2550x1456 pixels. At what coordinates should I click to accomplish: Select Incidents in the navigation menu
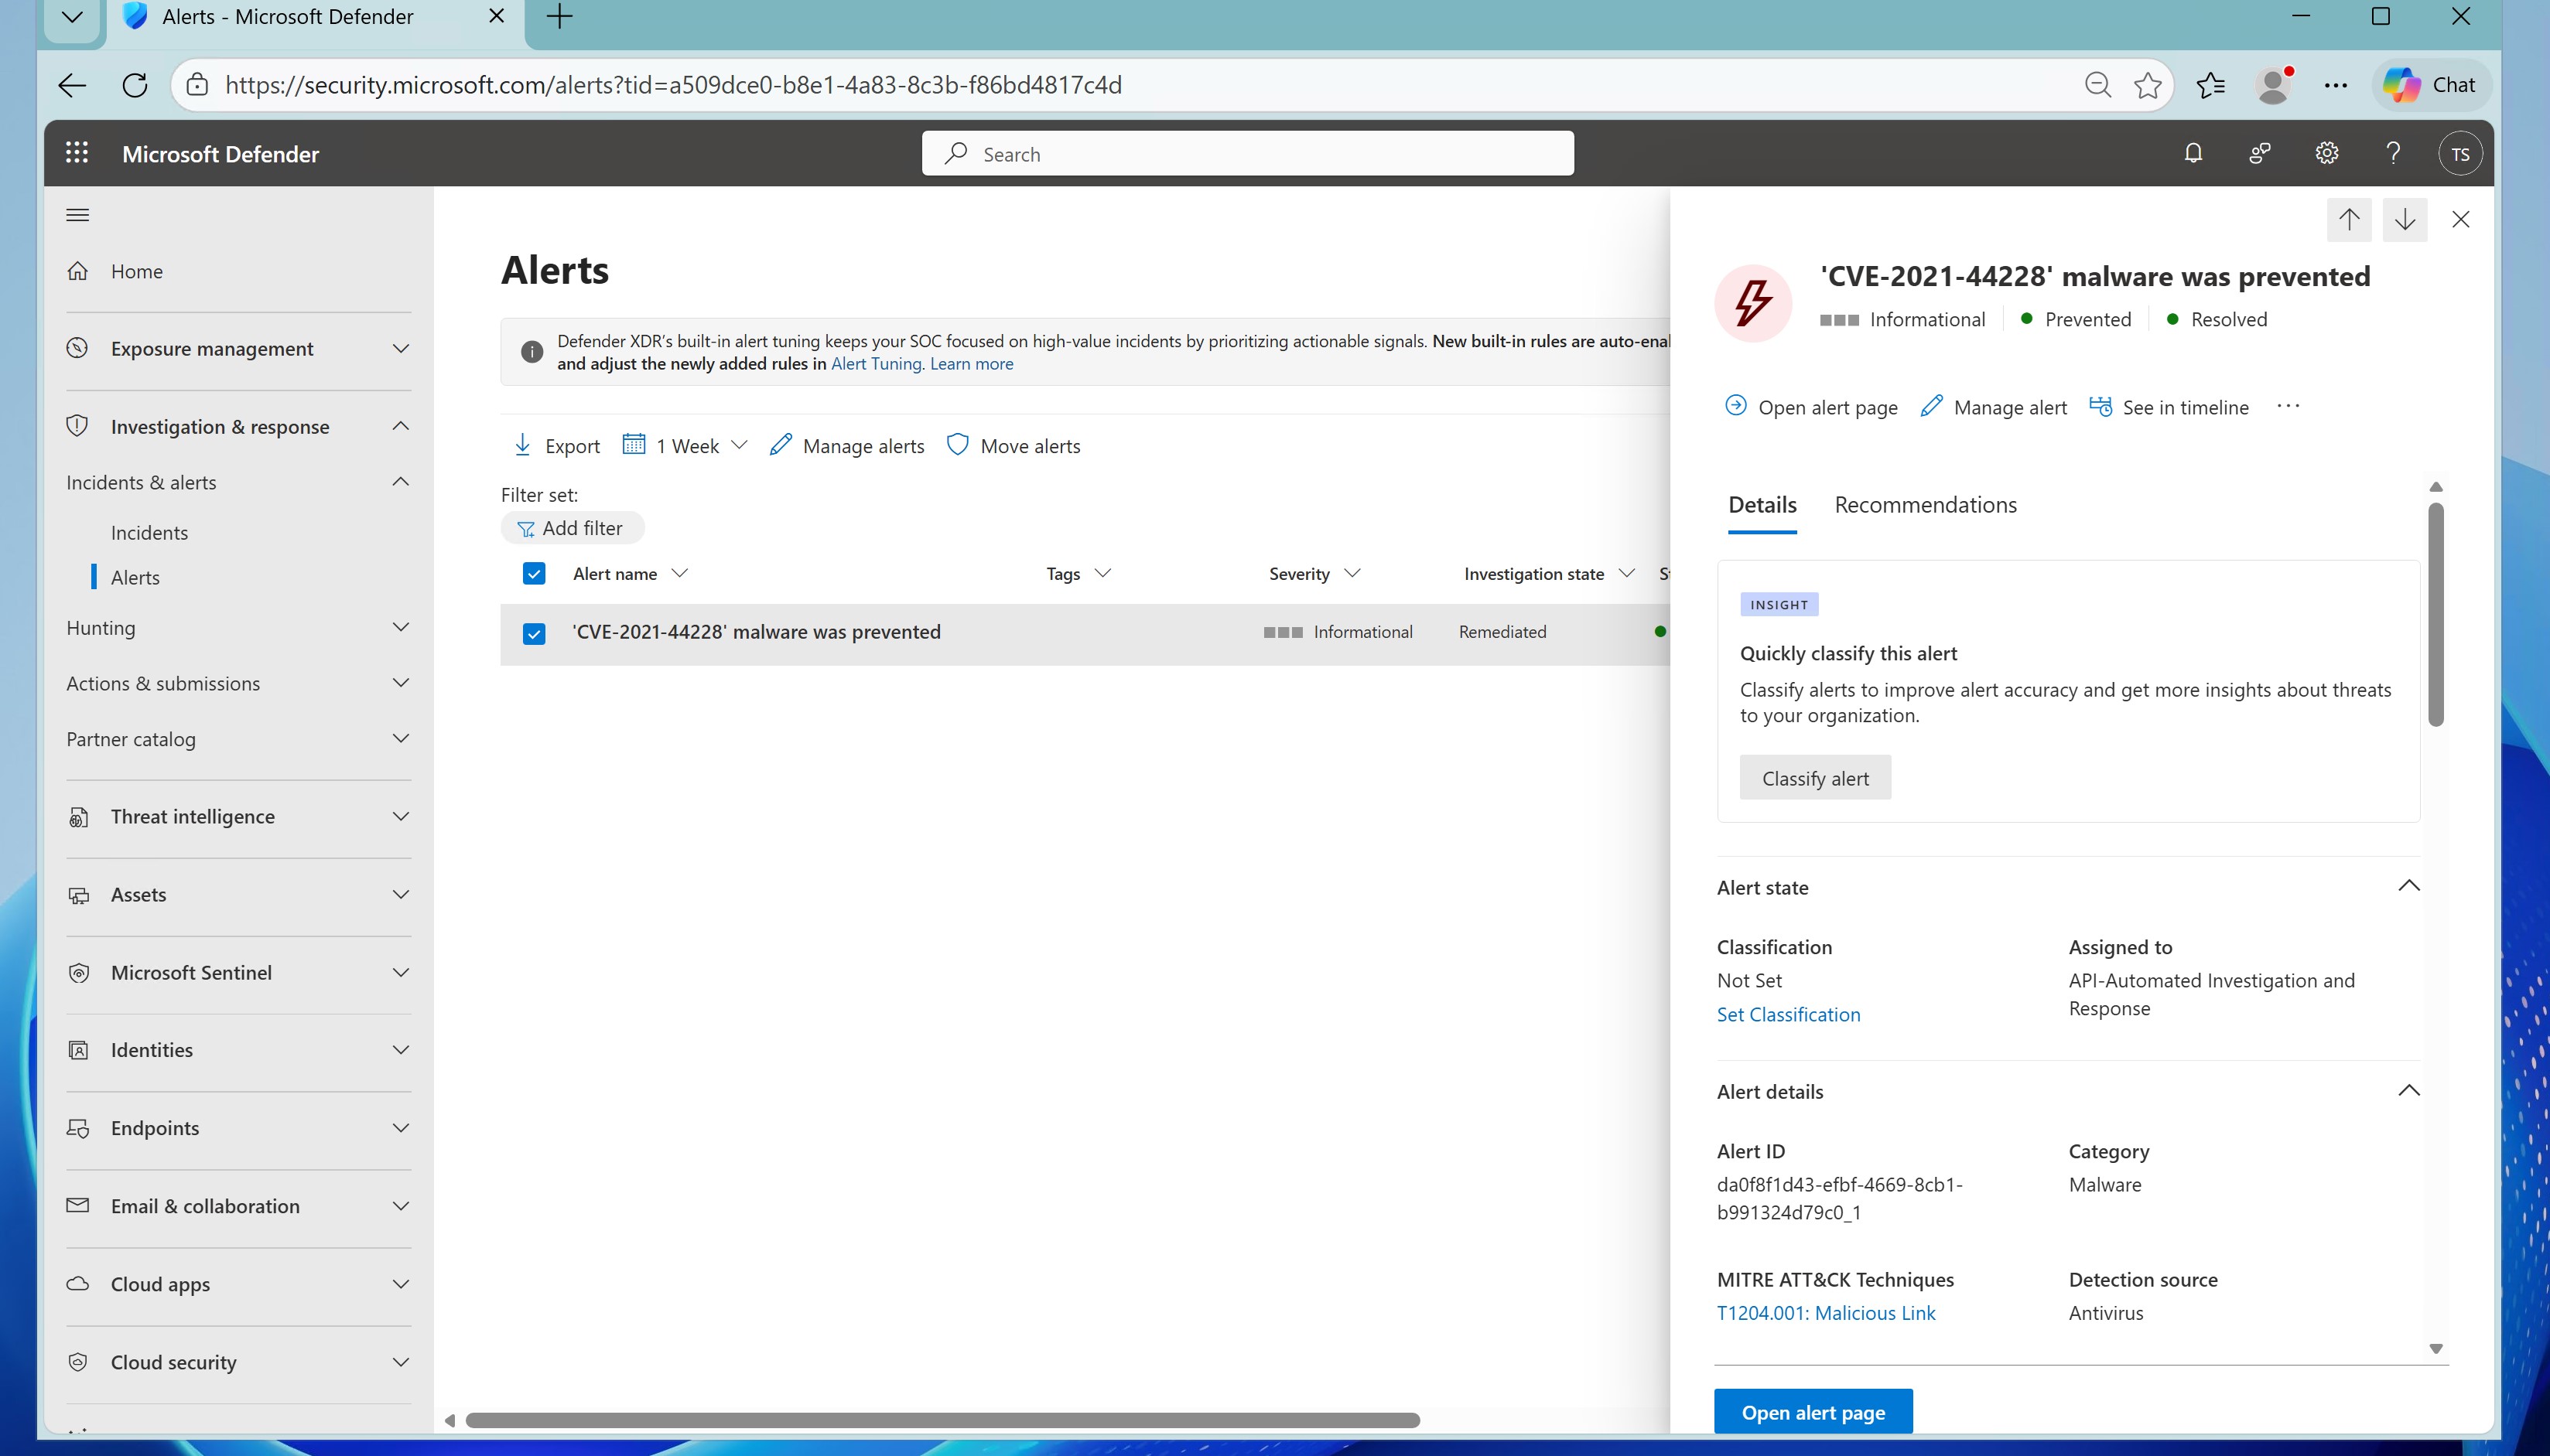(x=149, y=533)
